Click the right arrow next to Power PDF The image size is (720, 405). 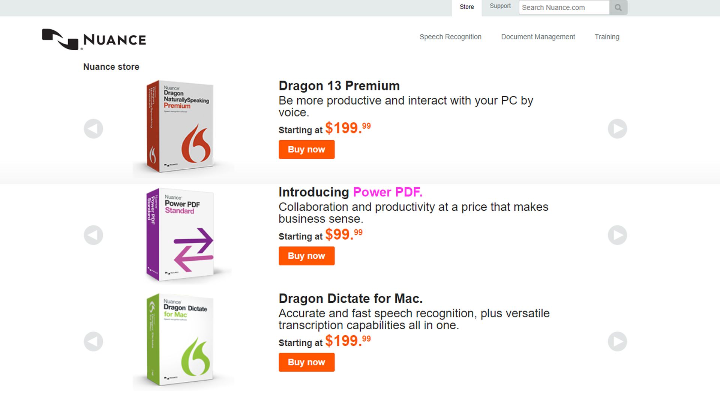pyautogui.click(x=617, y=235)
